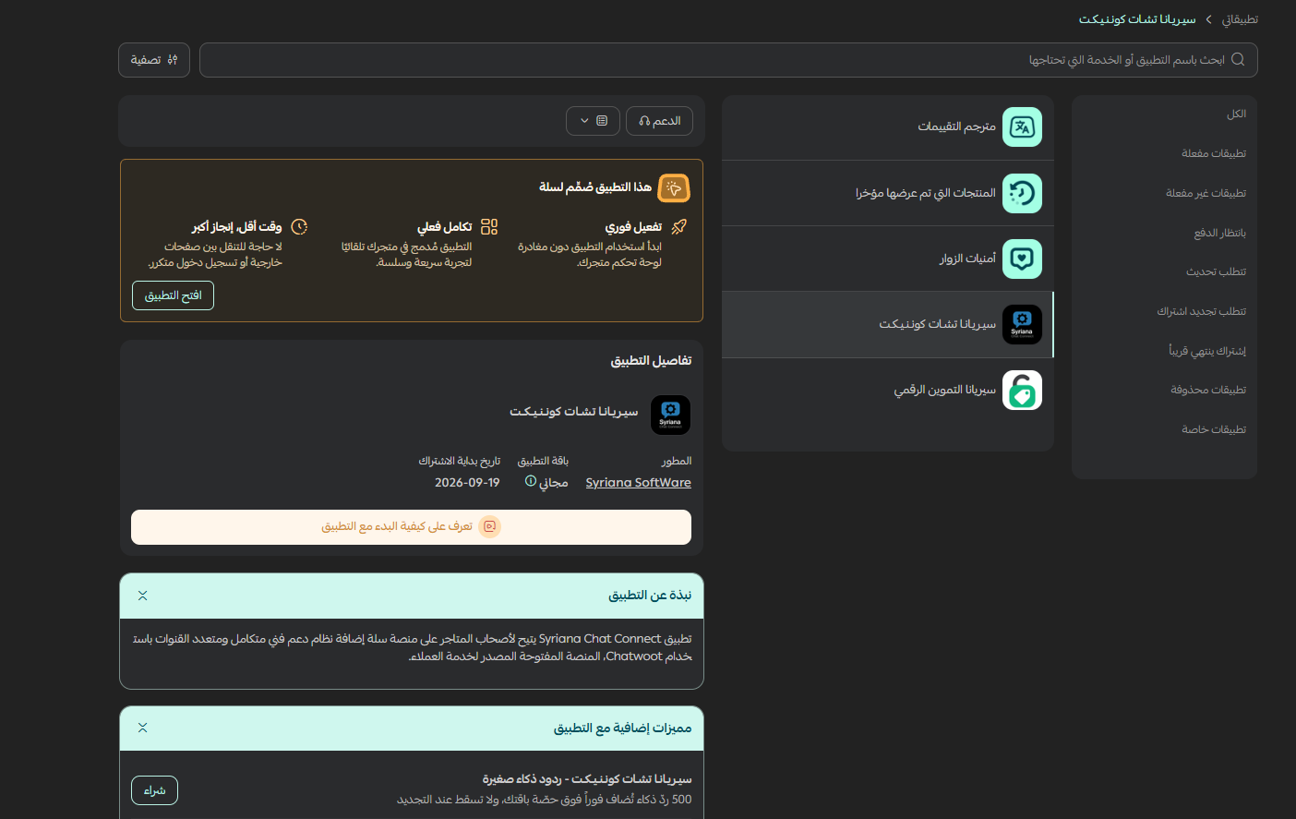Select بانتظار الدفع category
The image size is (1296, 819).
click(1220, 233)
